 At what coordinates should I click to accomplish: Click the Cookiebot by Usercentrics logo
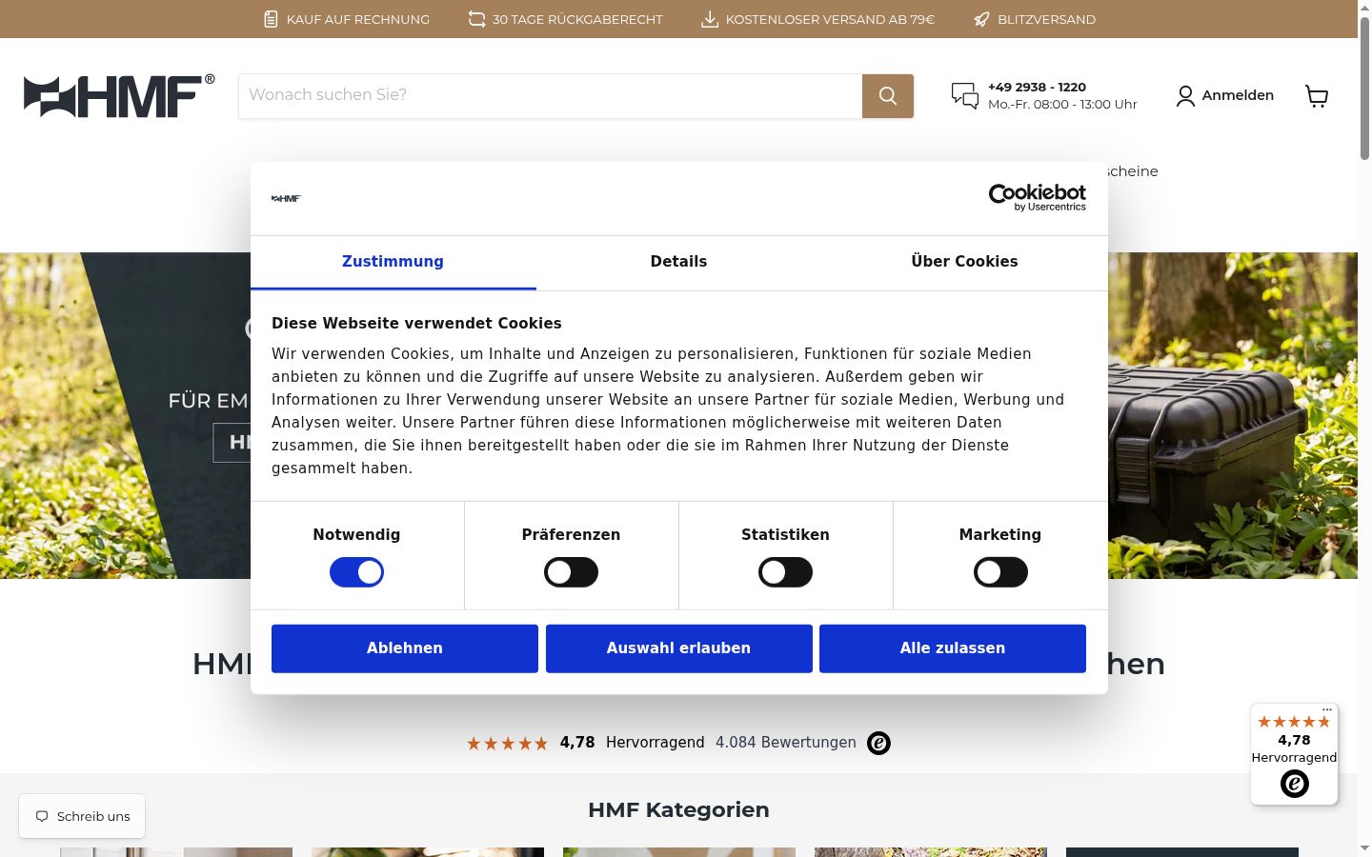click(1038, 197)
